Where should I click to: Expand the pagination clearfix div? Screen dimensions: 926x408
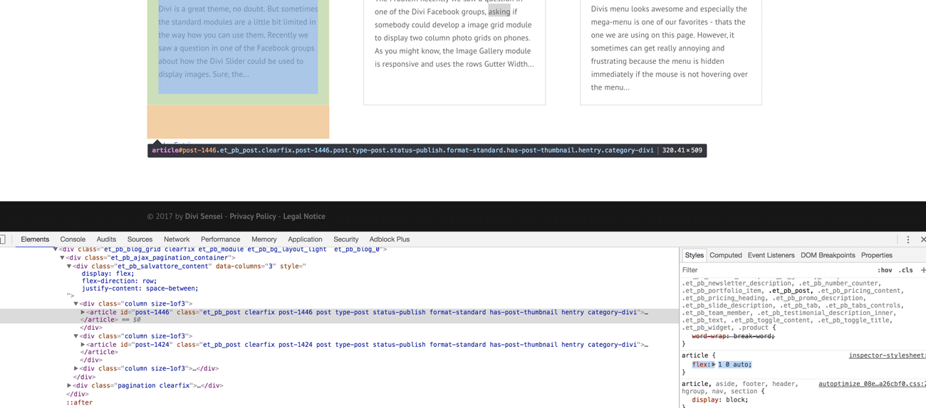click(69, 386)
